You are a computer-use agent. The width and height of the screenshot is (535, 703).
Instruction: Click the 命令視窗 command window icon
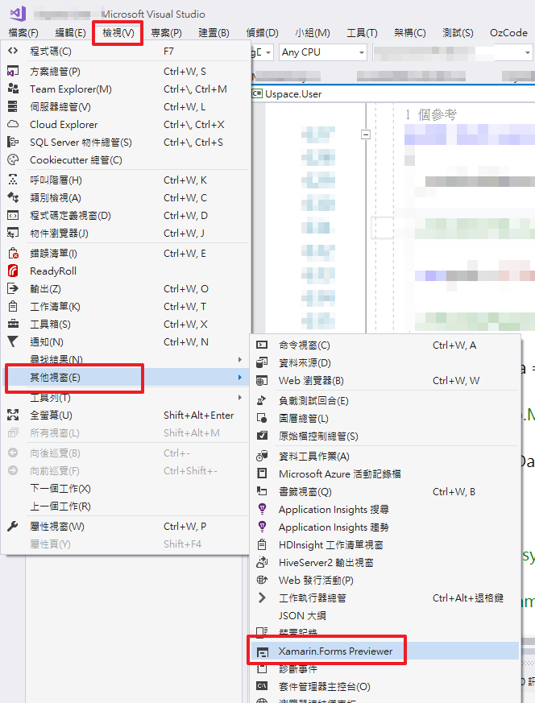tap(262, 345)
